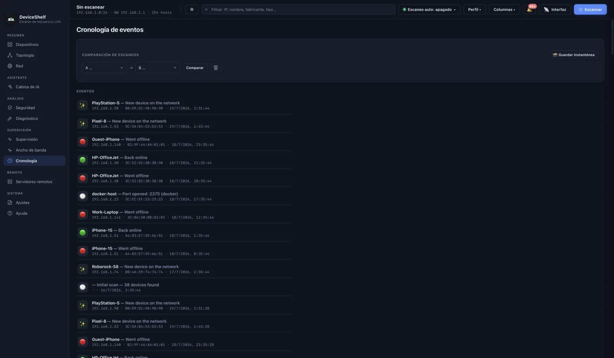Open Topología in sidebar
Screen dimensions: 614x358
pyautogui.click(x=35, y=55)
